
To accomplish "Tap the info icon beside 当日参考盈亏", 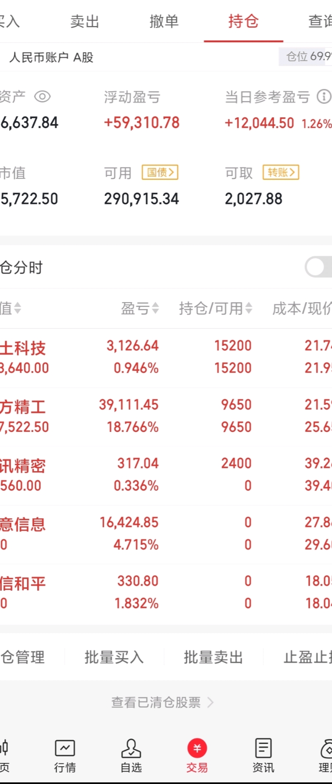I will 324,97.
